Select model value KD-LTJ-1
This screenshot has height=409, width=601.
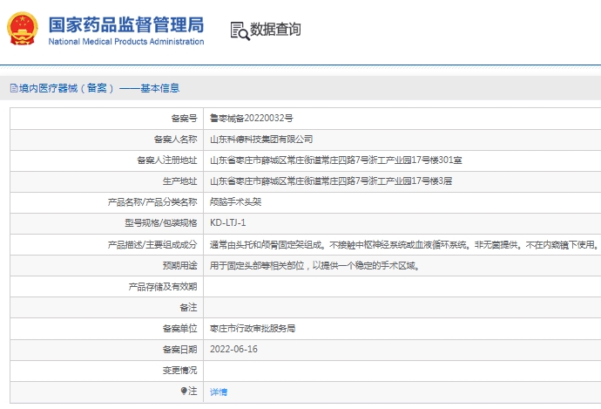point(227,223)
